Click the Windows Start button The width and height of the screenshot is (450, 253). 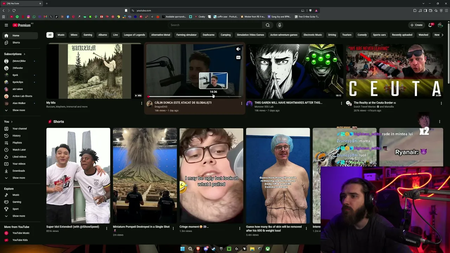point(182,249)
